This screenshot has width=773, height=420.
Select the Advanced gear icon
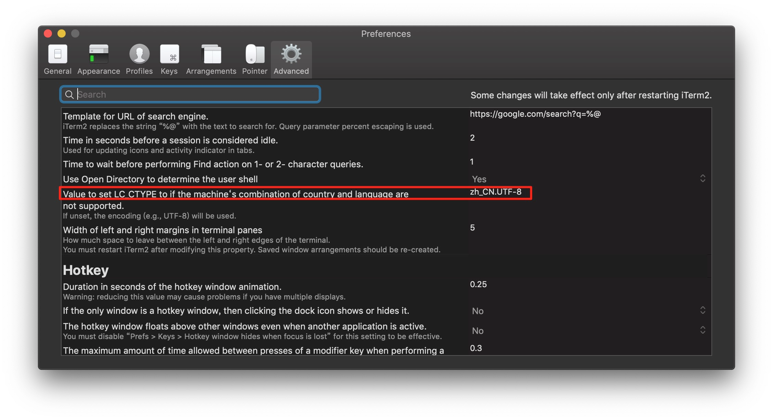click(291, 55)
